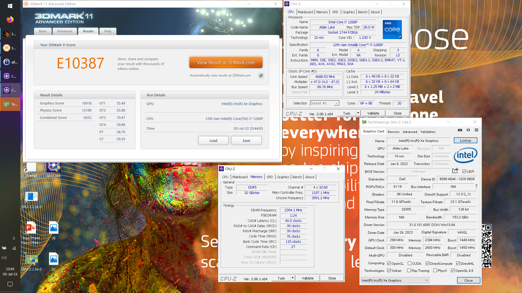Expand Tools dropdown arrow in top CPU-Z
This screenshot has width=522, height=293.
358,113
